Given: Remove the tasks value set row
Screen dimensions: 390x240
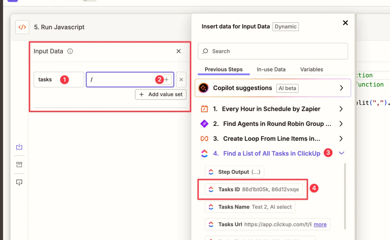Looking at the screenshot, I should click(x=181, y=80).
